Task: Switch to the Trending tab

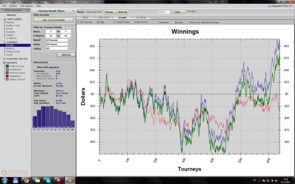Action: [141, 18]
